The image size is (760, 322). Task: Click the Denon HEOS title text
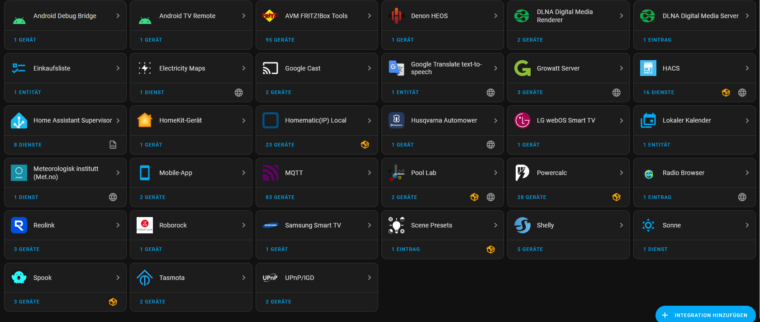click(429, 16)
